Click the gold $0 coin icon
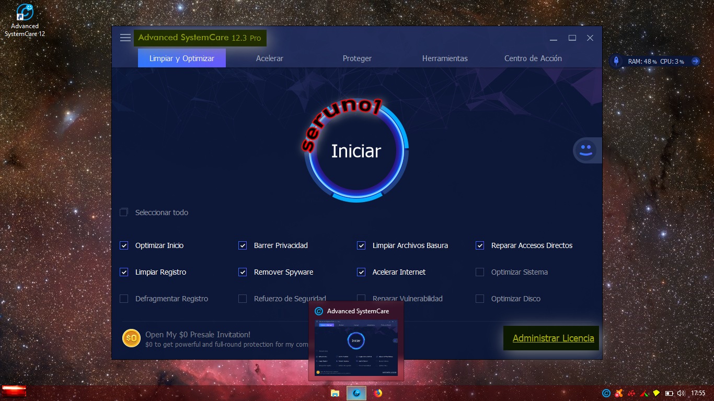Viewport: 714px width, 401px height. pyautogui.click(x=132, y=338)
